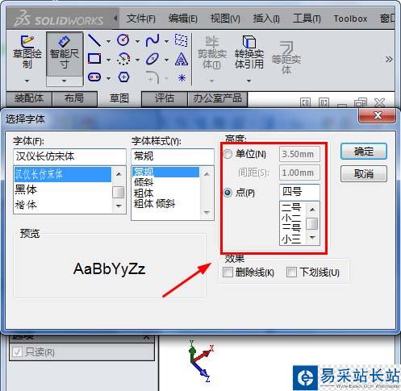Switch to the 装配体 tab
The height and width of the screenshot is (391, 401).
coord(29,98)
